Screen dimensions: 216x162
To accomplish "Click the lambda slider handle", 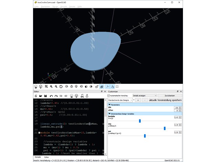I will pos(140,121).
